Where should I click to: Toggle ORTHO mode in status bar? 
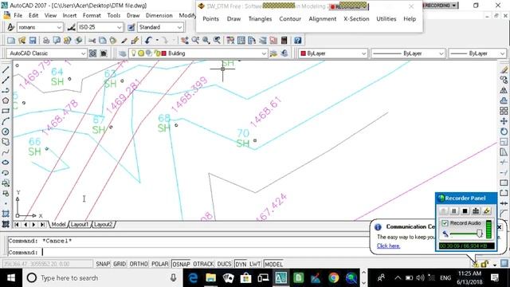[x=139, y=264]
